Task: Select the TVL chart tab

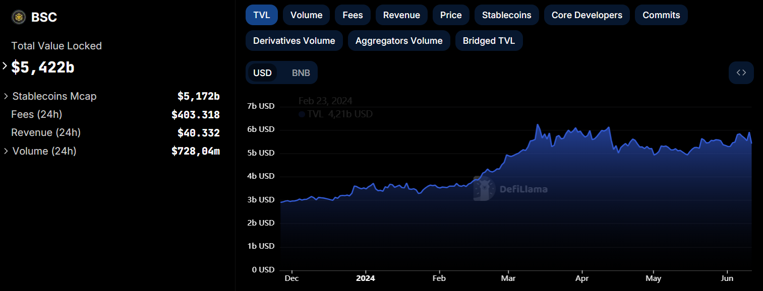Action: pos(261,15)
